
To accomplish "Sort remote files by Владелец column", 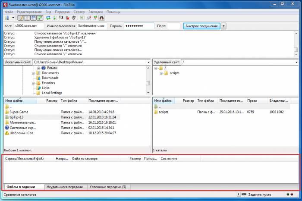I will click(279, 100).
